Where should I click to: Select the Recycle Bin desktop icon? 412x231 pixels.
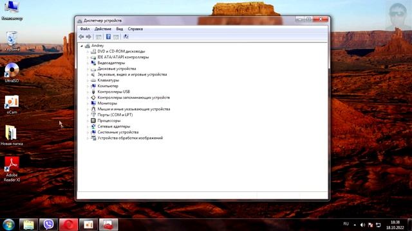click(x=12, y=41)
